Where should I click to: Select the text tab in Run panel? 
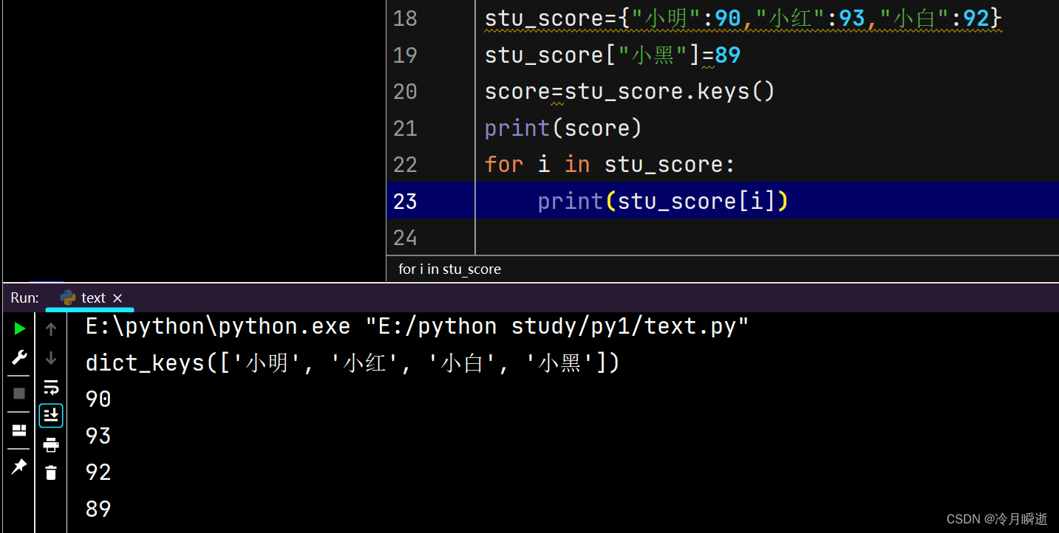tap(93, 298)
